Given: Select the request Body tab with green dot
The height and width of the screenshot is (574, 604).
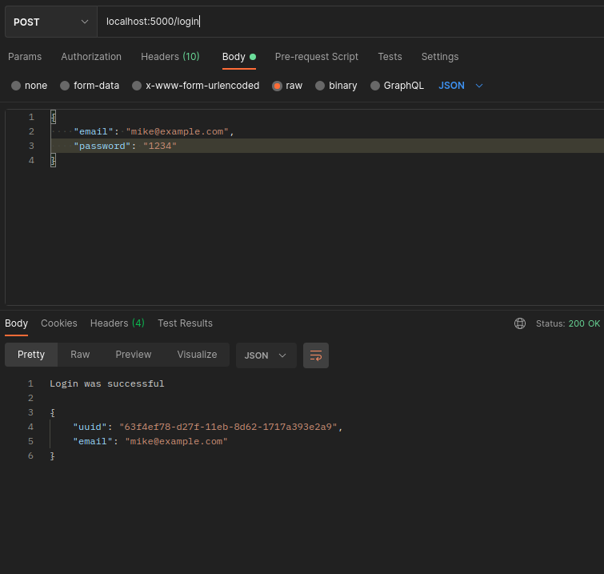Looking at the screenshot, I should (239, 57).
